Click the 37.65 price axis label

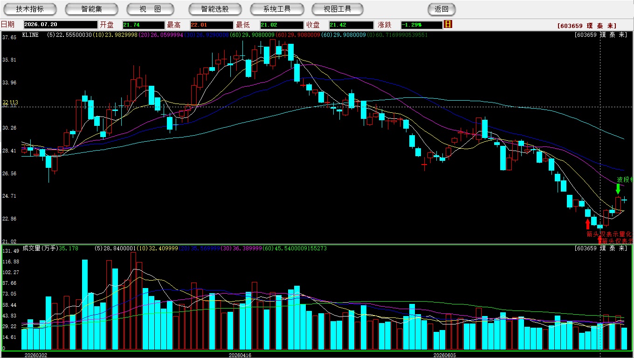click(9, 37)
